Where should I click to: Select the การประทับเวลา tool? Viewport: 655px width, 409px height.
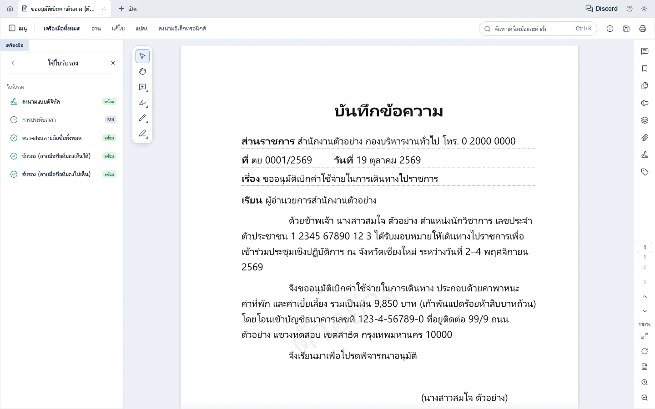tap(63, 120)
